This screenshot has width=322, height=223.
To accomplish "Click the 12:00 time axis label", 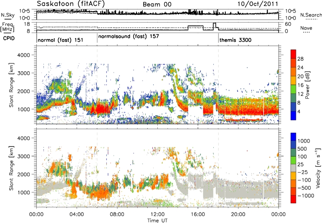I will coord(157,215).
